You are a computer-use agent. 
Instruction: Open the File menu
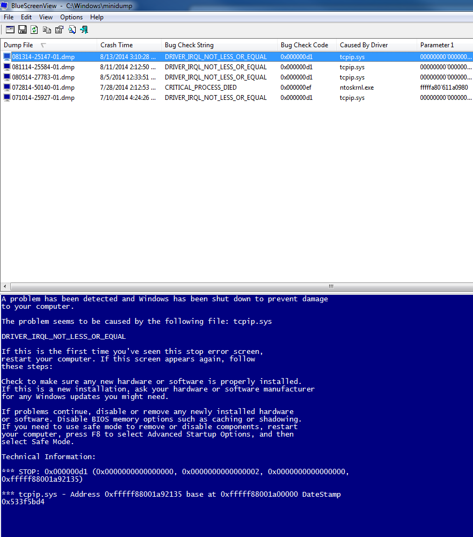coord(9,17)
